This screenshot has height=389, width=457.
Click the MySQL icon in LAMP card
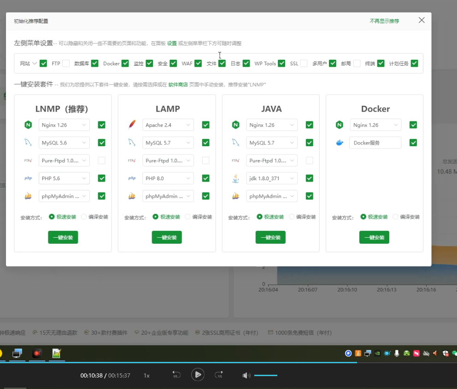coord(132,143)
